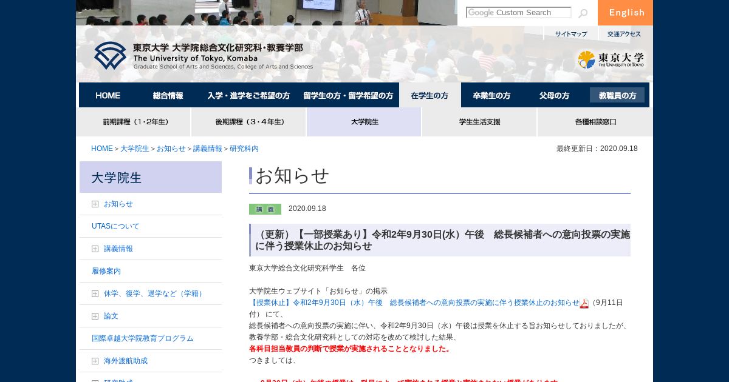The width and height of the screenshot is (729, 382).
Task: Expand the お知らせ sidebar plus icon
Action: pyautogui.click(x=95, y=204)
